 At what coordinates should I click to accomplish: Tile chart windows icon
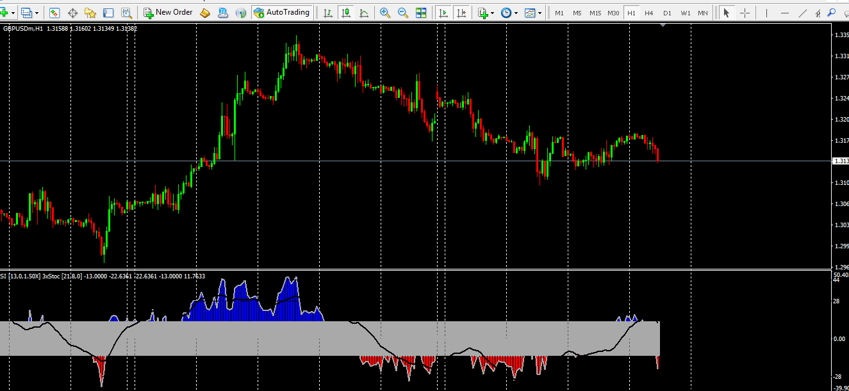tap(421, 12)
